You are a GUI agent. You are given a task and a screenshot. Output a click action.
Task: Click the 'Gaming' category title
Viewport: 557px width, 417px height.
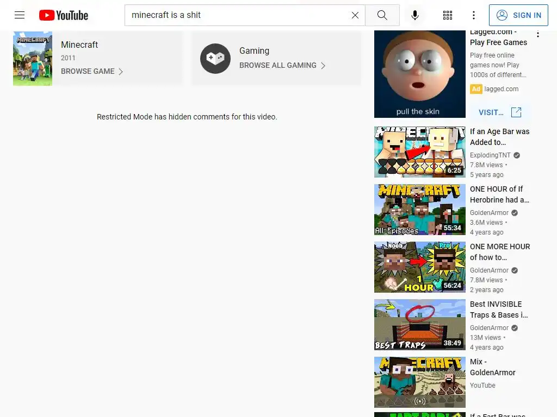[255, 50]
